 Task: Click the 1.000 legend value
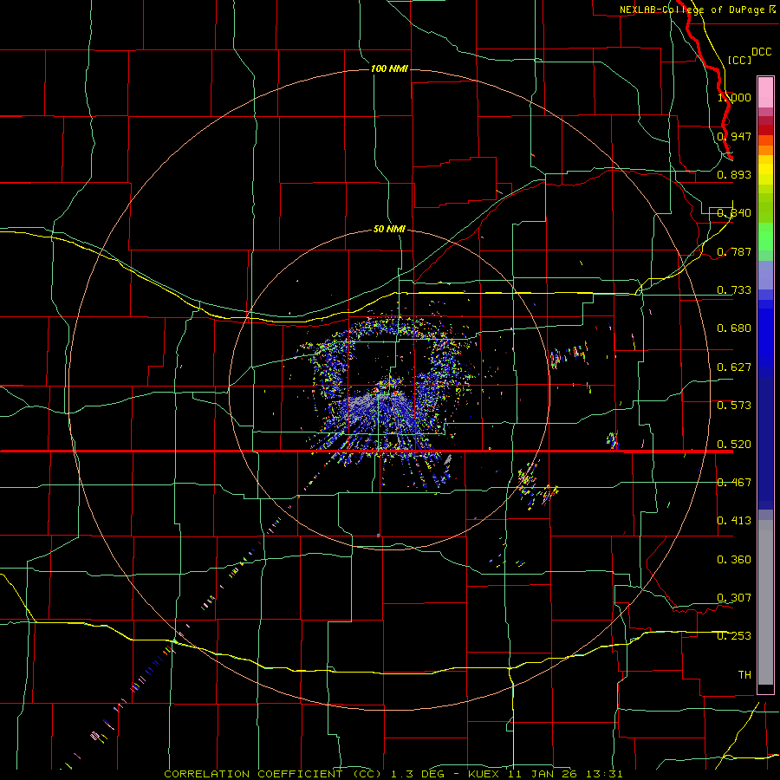pos(734,97)
